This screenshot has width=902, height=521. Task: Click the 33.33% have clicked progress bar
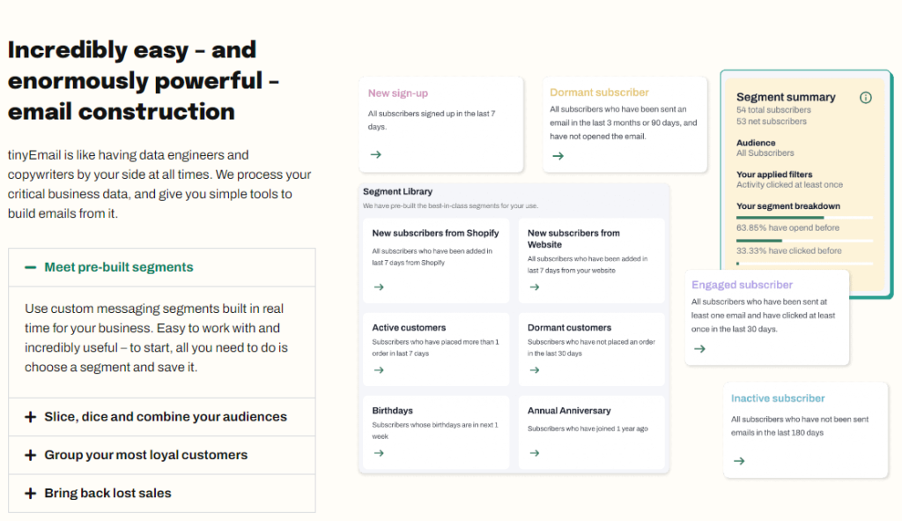pos(805,241)
